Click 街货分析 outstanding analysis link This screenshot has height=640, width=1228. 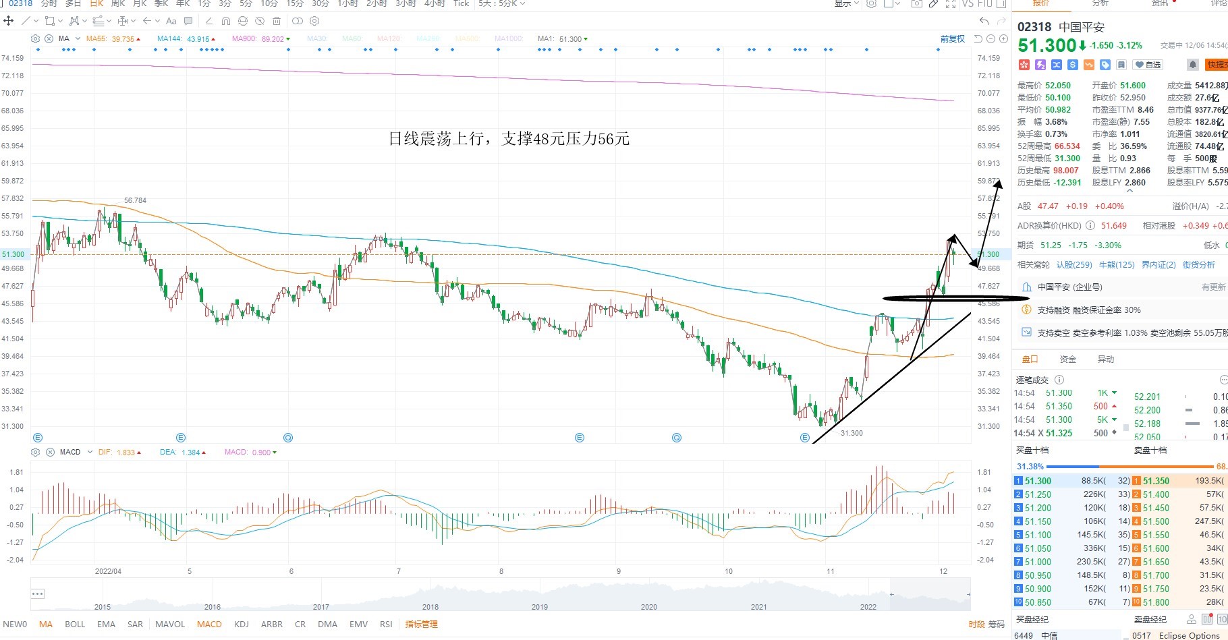tap(1199, 265)
